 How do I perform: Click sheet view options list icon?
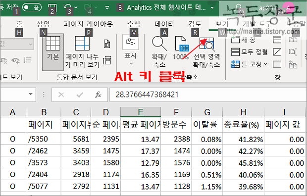pyautogui.click(x=27, y=60)
